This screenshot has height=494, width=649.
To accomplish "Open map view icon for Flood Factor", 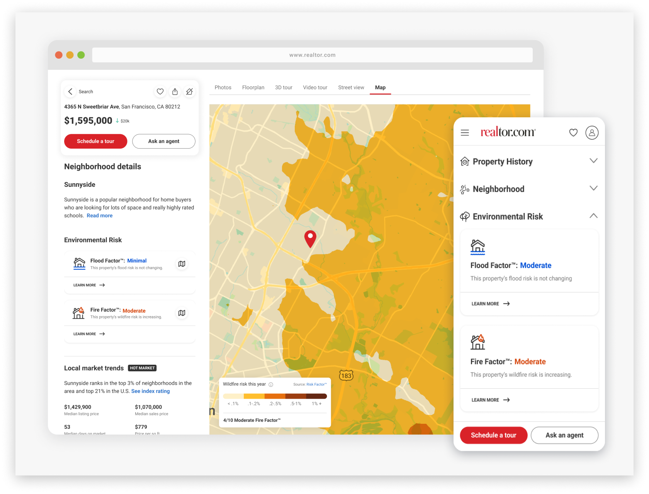I will [182, 264].
